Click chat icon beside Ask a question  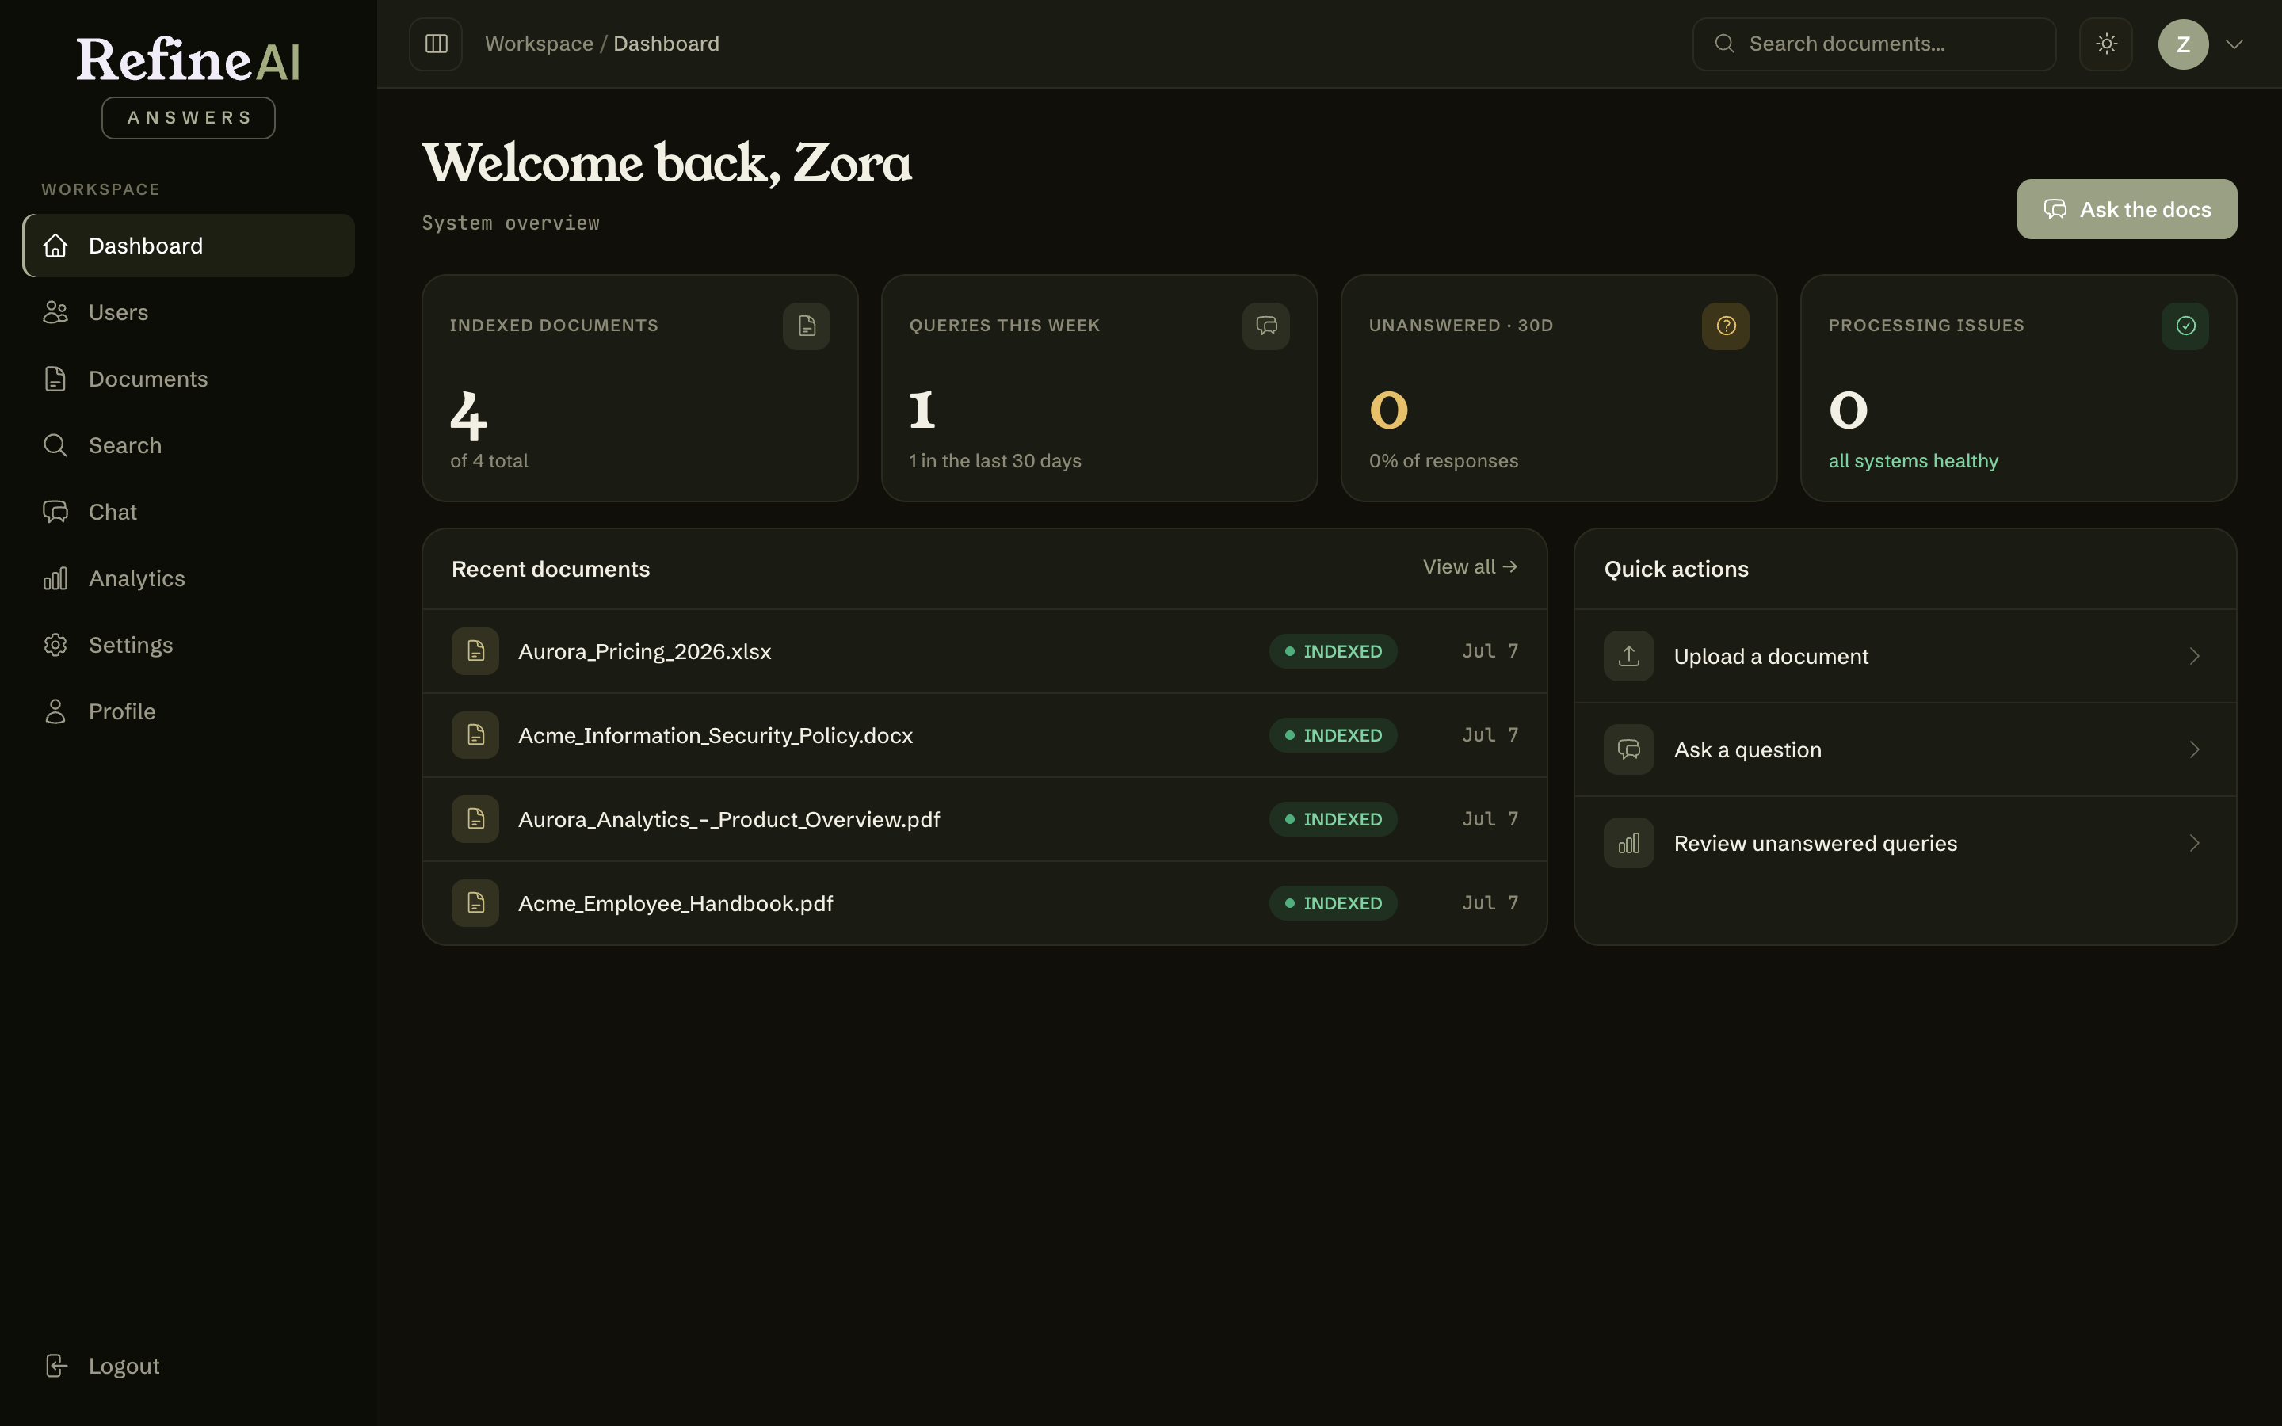point(1628,749)
